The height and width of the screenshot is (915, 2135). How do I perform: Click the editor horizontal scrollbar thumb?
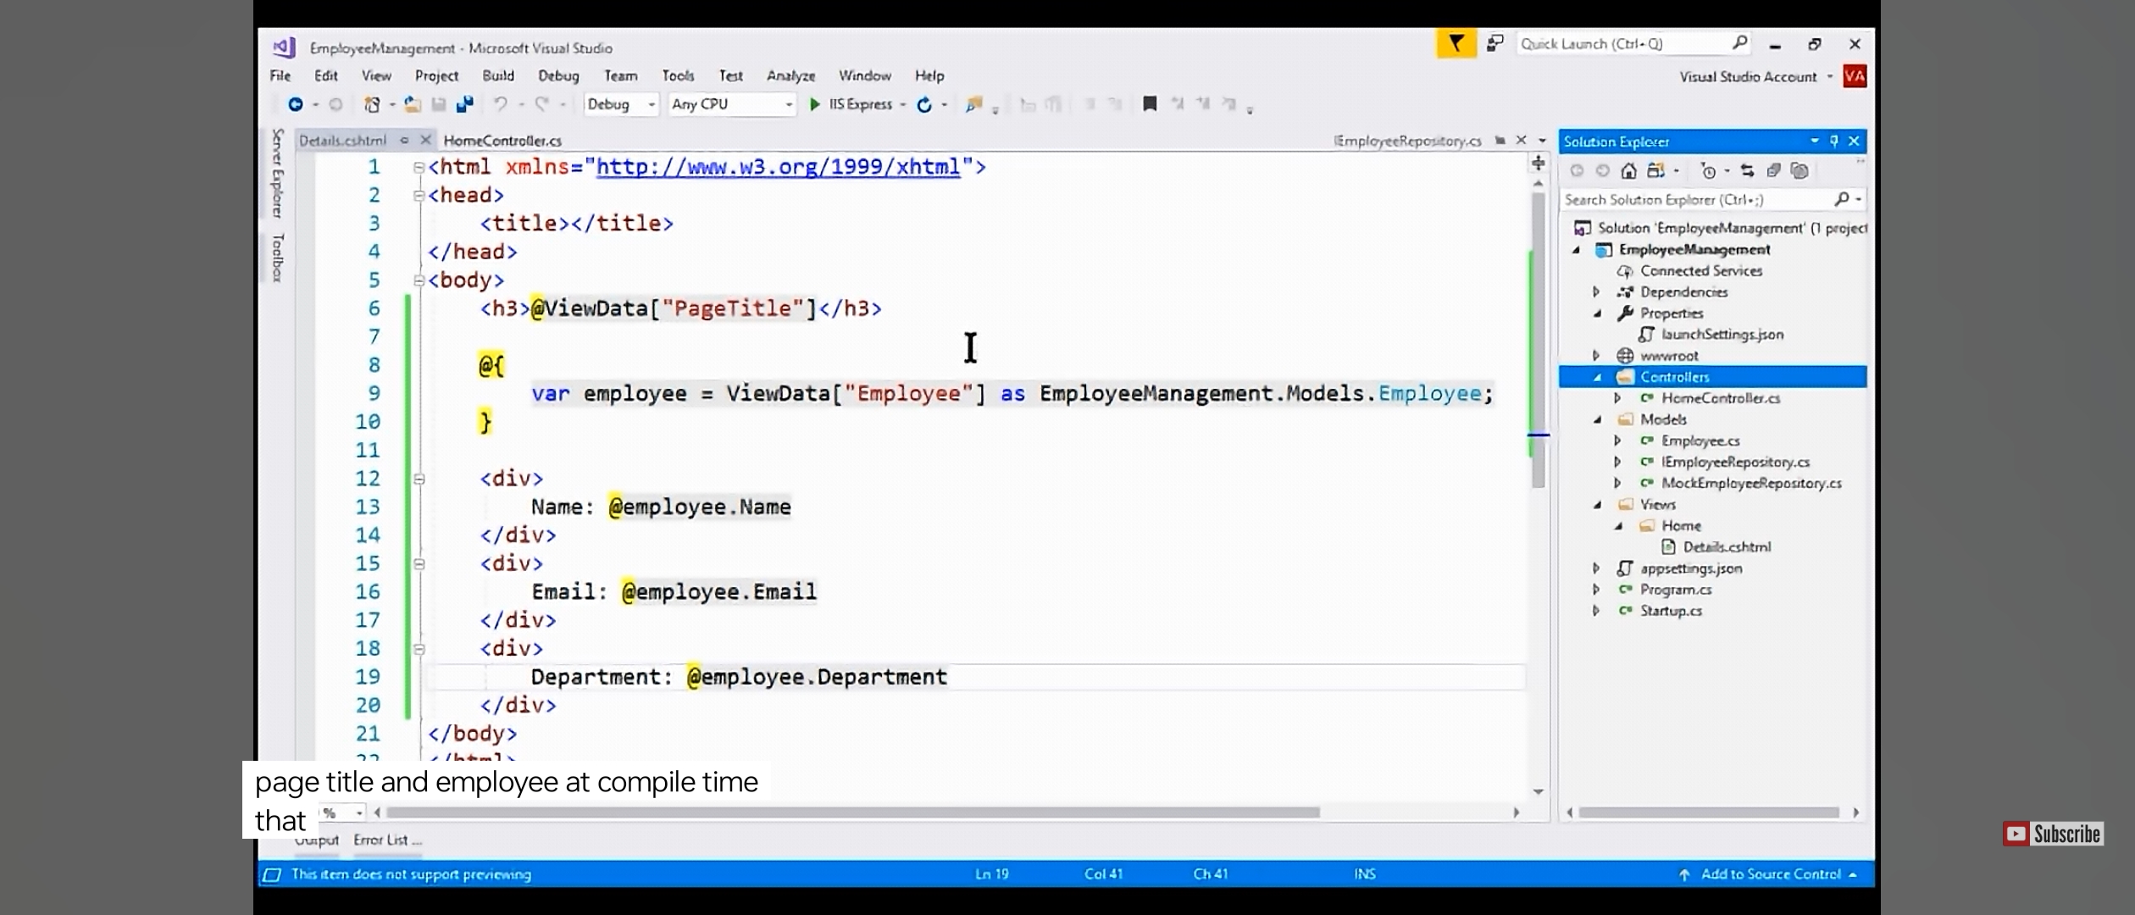tap(852, 812)
